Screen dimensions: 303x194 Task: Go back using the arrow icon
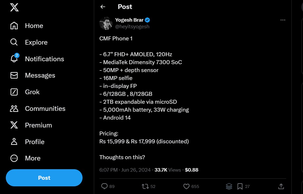coord(103,7)
